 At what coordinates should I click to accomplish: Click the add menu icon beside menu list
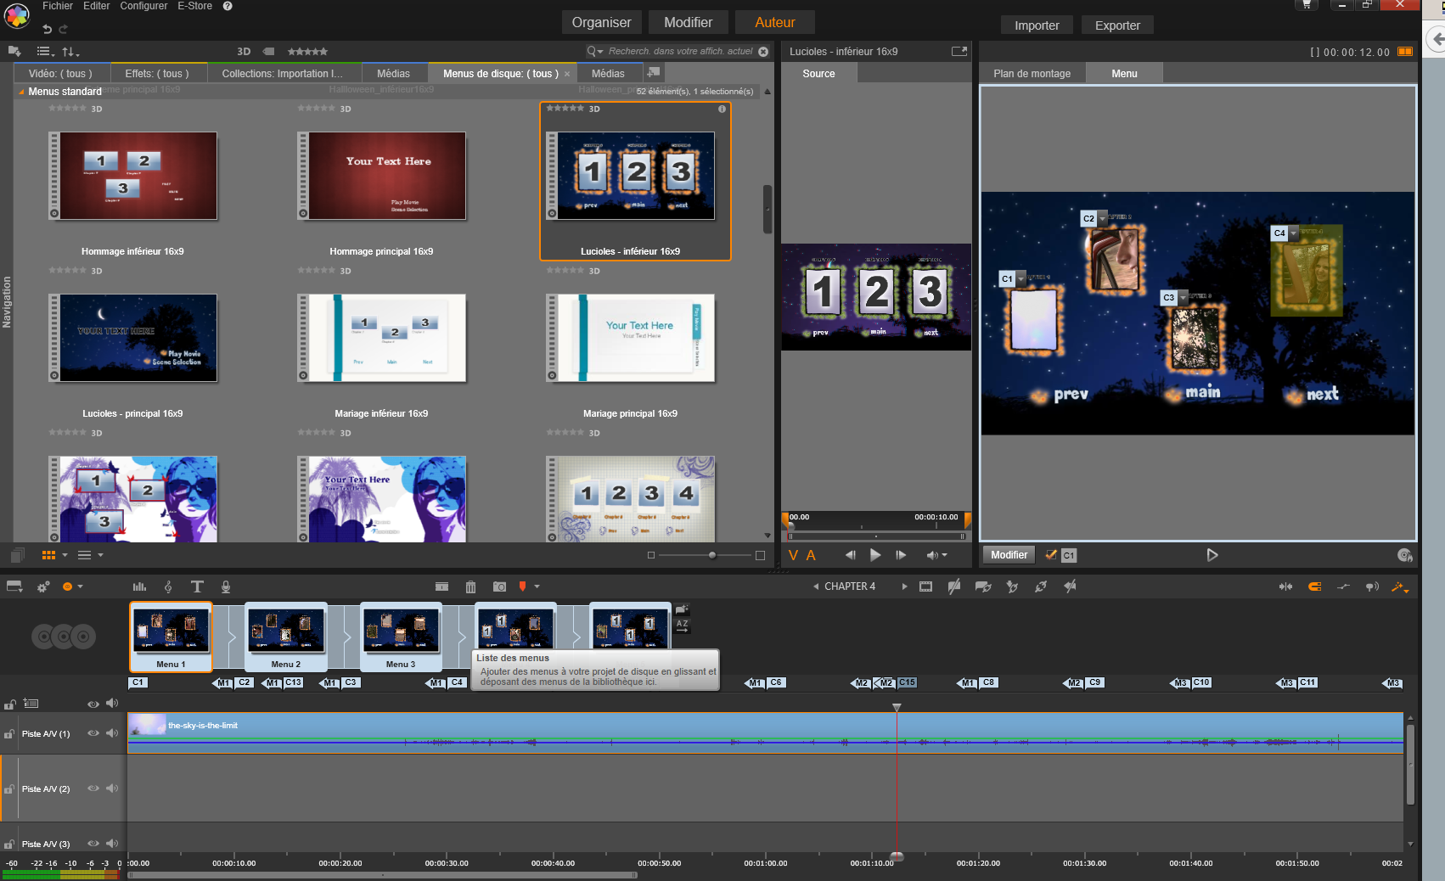tap(682, 609)
